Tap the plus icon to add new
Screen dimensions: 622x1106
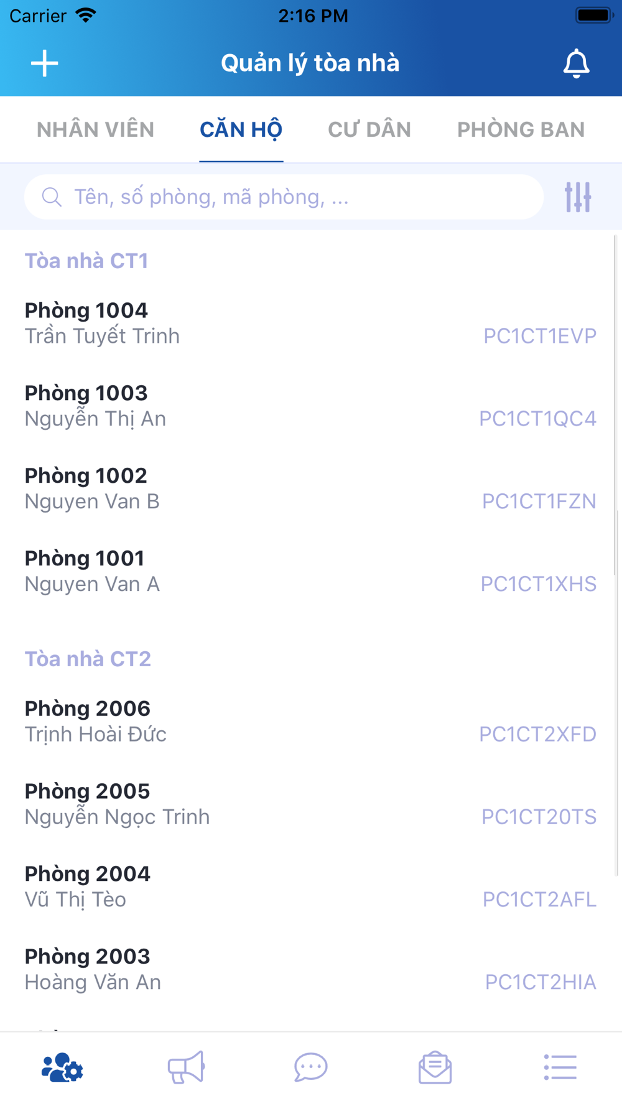pos(45,63)
